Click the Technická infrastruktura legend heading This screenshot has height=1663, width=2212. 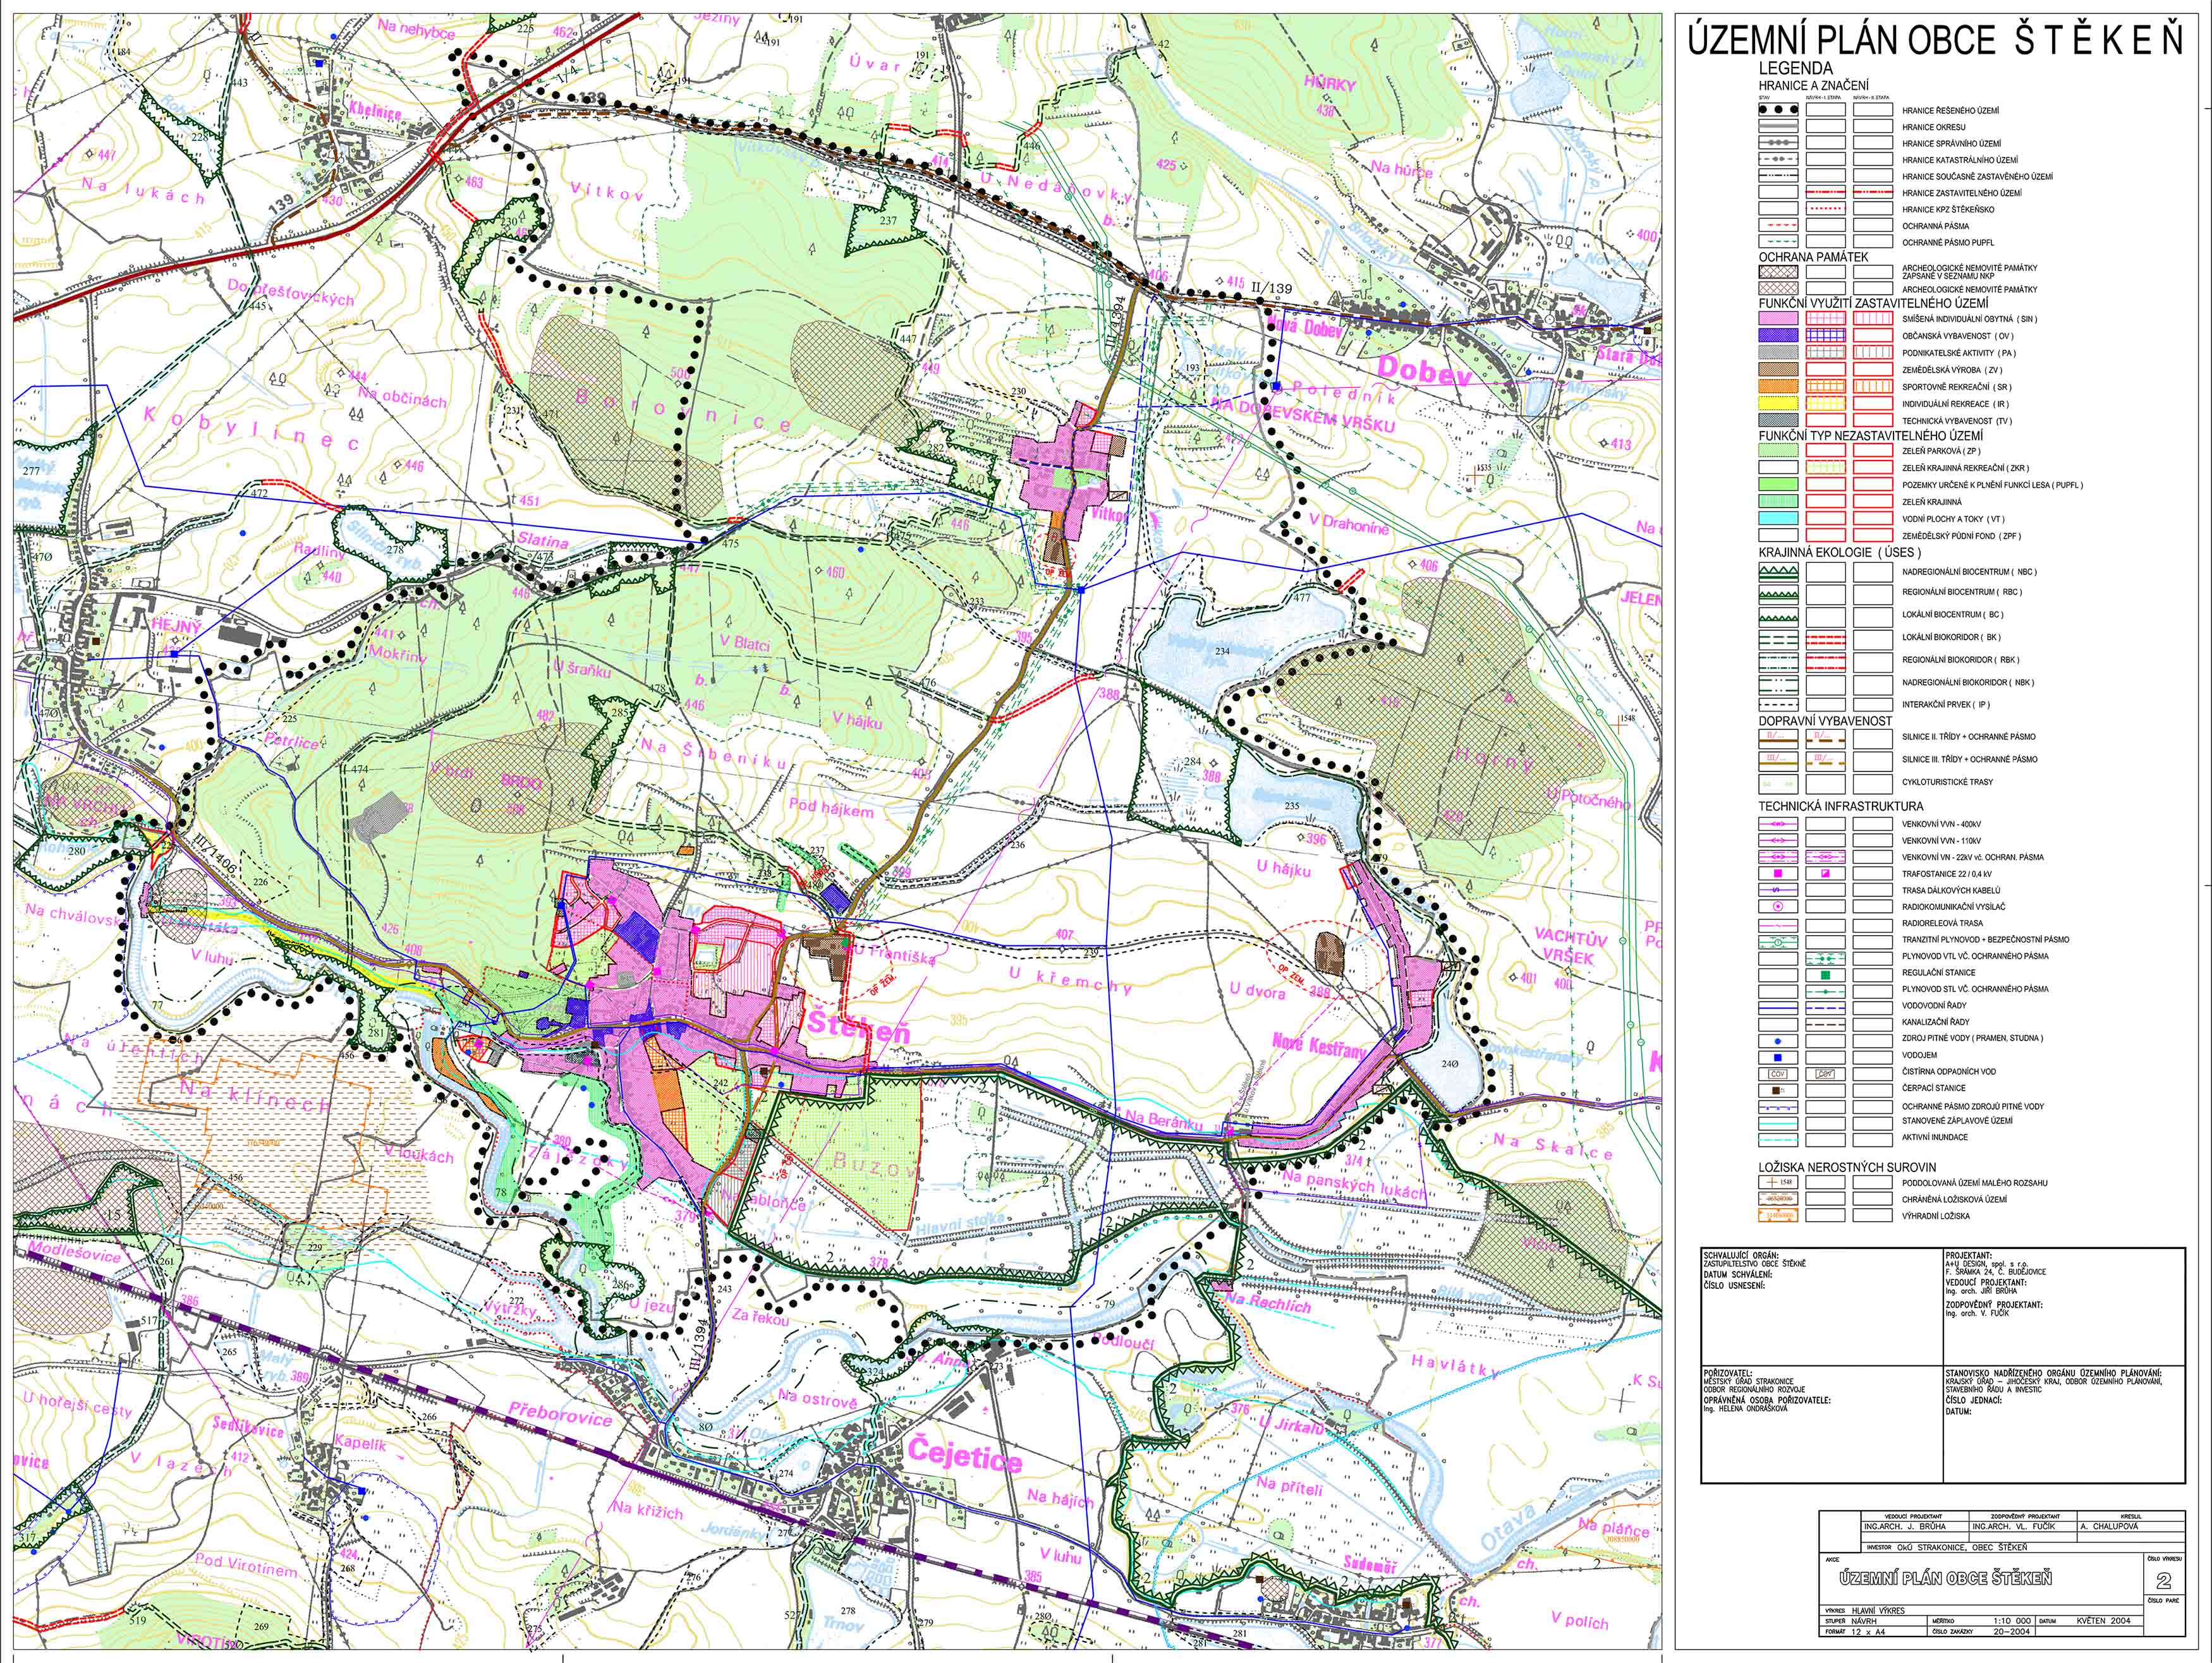coord(1826,805)
